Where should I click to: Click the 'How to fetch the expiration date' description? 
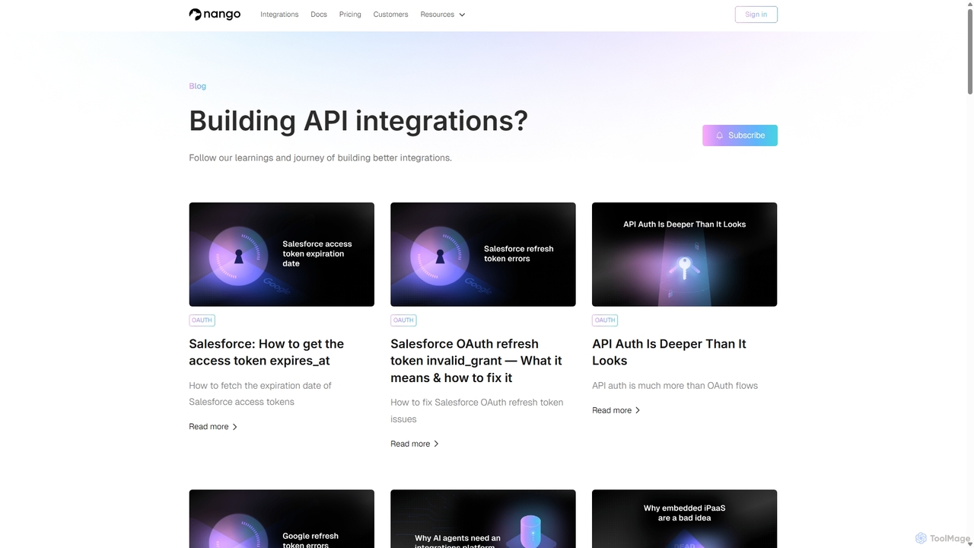pos(260,393)
